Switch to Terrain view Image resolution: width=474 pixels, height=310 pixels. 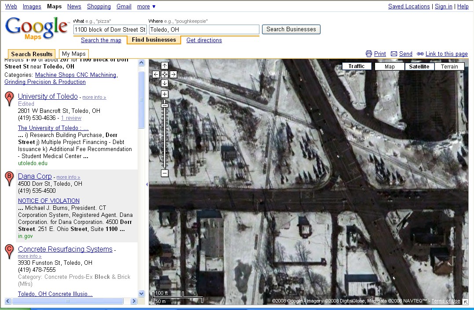[x=449, y=67]
